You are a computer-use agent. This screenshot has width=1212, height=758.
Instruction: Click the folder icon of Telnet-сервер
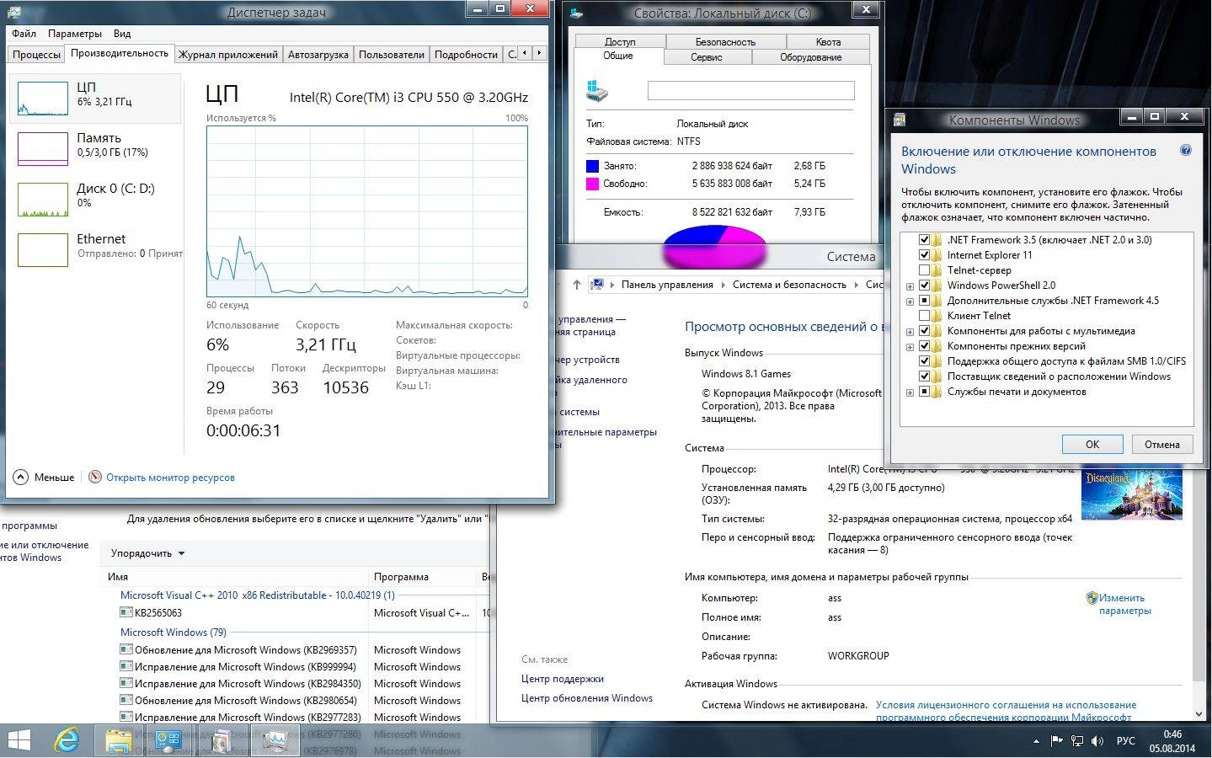click(x=937, y=270)
